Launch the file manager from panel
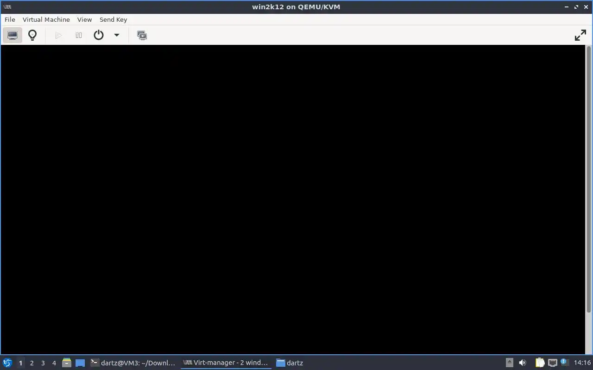The width and height of the screenshot is (593, 370). point(67,363)
